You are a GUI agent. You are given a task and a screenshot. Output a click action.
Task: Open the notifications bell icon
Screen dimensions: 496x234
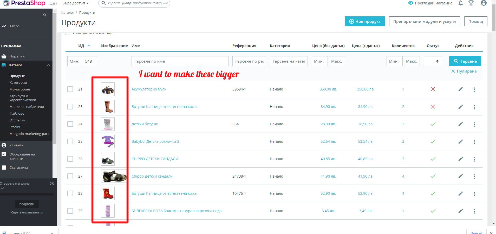tap(461, 3)
